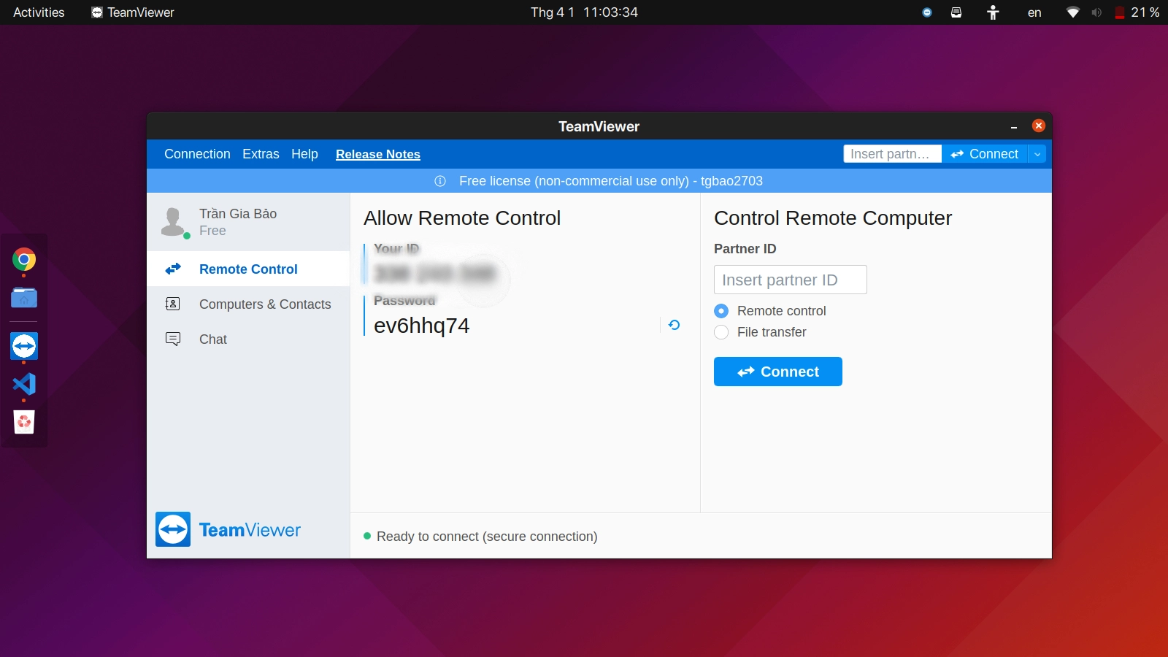
Task: Click the battery 21% indicator
Action: (x=1137, y=12)
